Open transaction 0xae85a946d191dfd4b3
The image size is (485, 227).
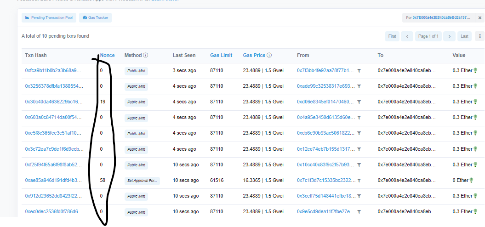tap(53, 180)
